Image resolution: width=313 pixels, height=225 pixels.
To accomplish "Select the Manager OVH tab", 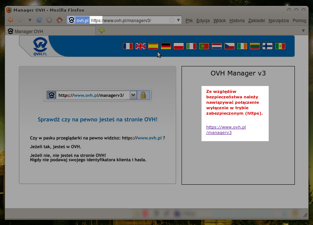I will click(50, 31).
